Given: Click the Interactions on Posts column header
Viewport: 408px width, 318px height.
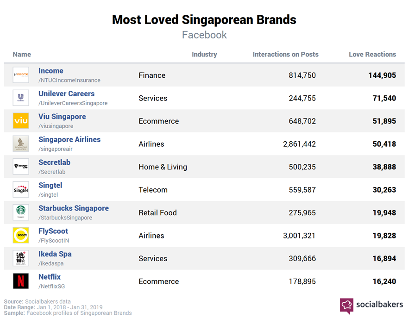Looking at the screenshot, I should tap(285, 54).
